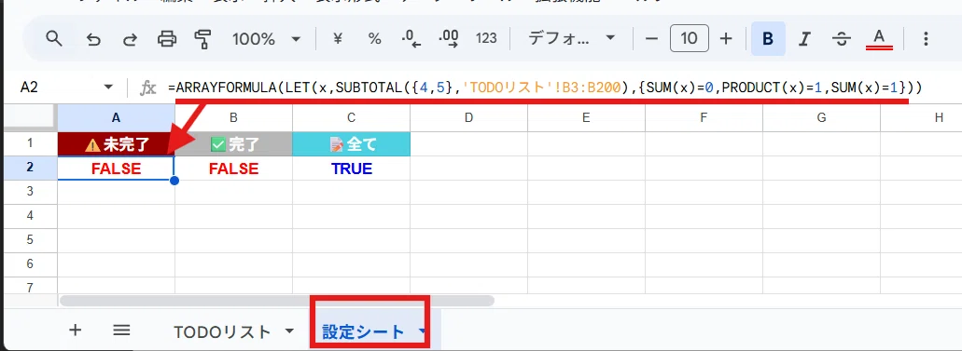Click the 全て header cell
The height and width of the screenshot is (351, 962).
tap(351, 144)
